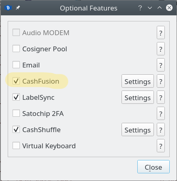Image resolution: width=177 pixels, height=181 pixels.
Task: Disable the CashFusion checkbox
Action: point(16,81)
